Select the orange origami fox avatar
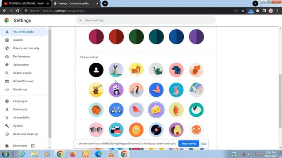 [196, 70]
